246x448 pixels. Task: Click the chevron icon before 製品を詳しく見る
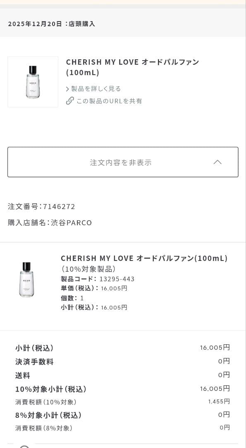[67, 89]
